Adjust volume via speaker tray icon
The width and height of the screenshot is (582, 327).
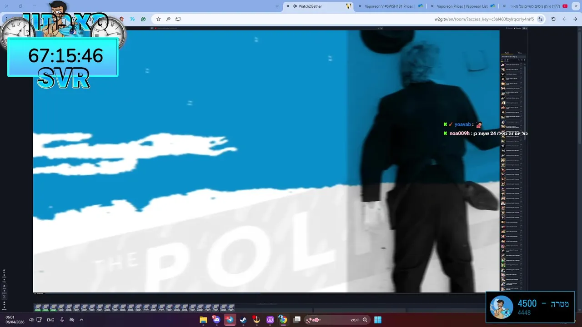coord(31,320)
